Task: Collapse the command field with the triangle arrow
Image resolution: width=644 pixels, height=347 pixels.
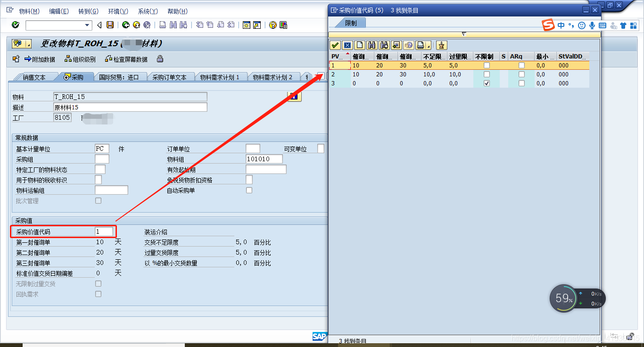Action: pyautogui.click(x=99, y=25)
